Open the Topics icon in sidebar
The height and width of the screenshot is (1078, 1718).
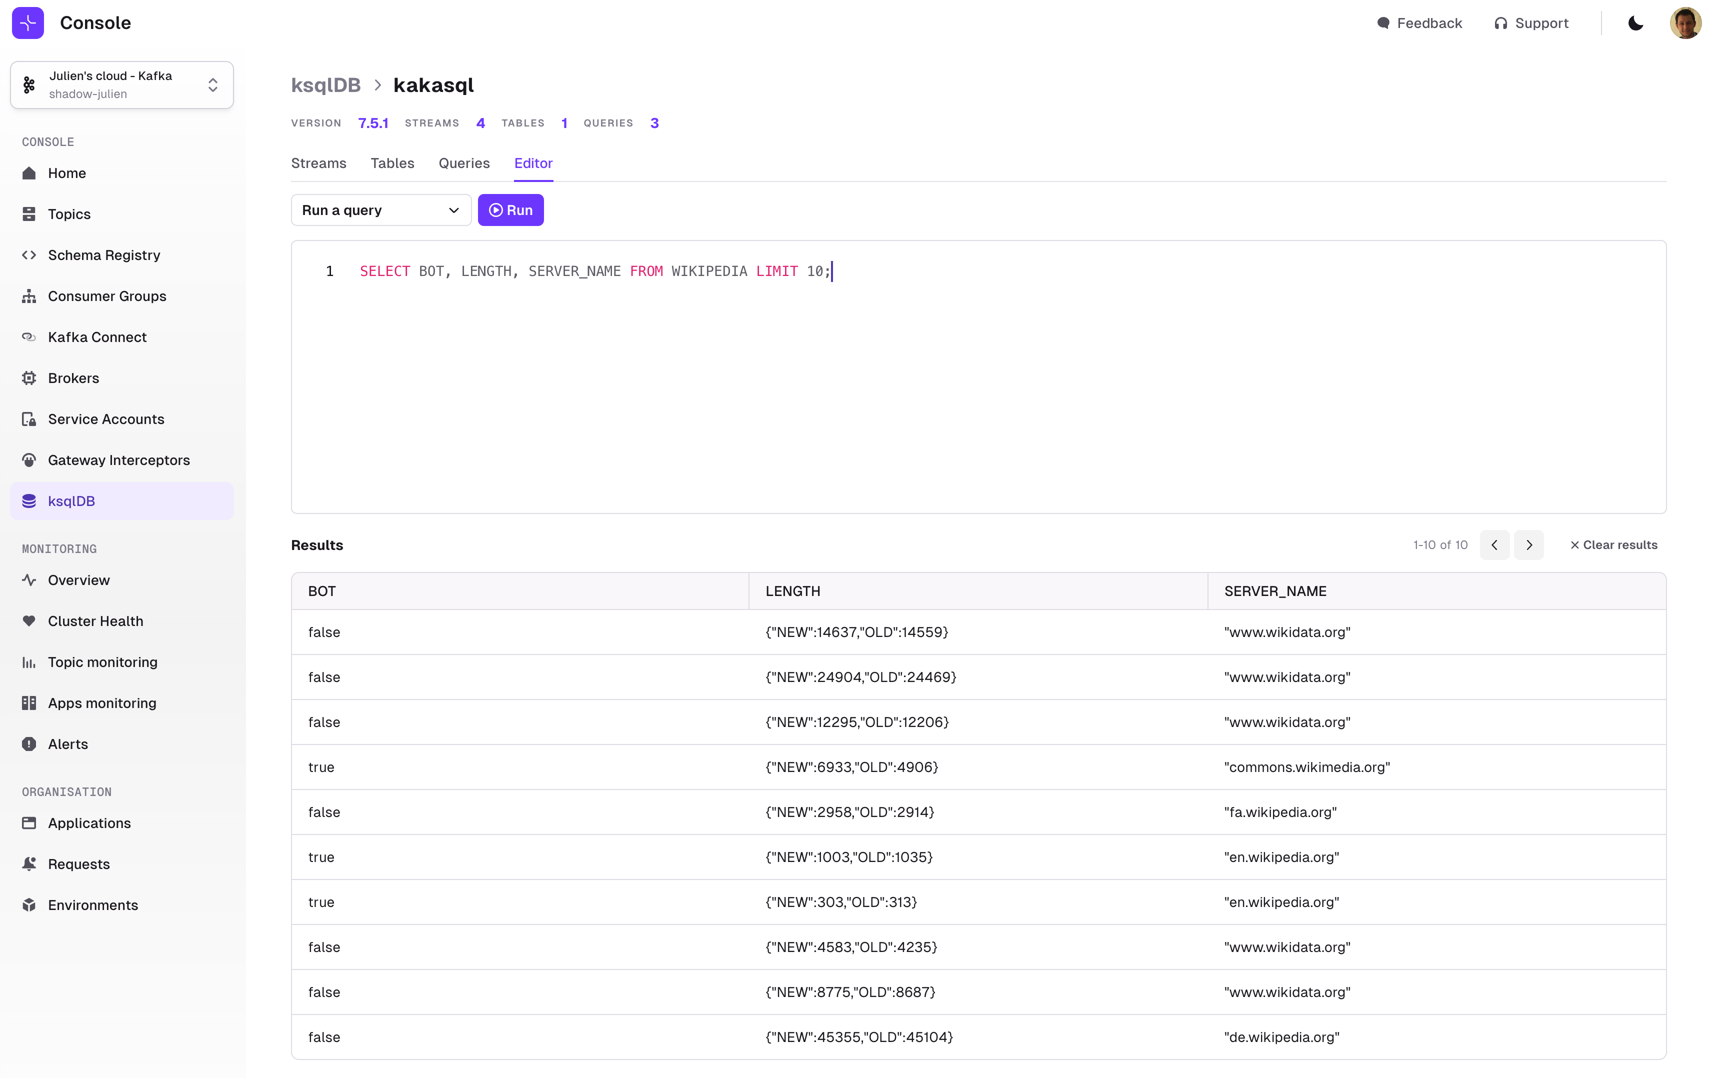[29, 214]
